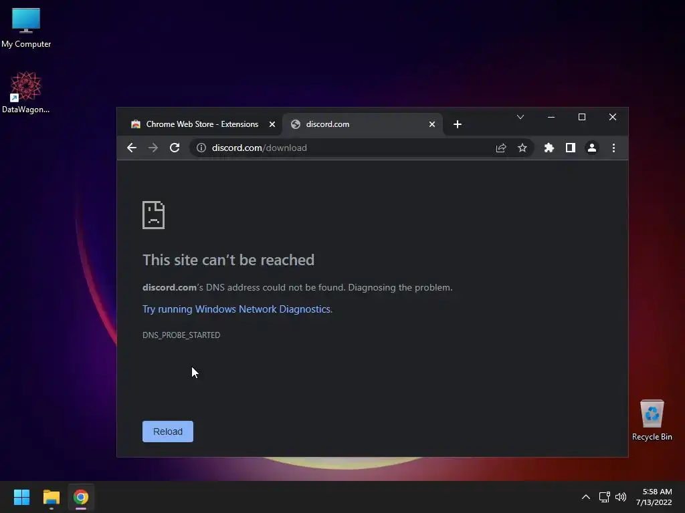Close the Chrome Web Store tab
This screenshot has height=513, width=685.
click(x=272, y=124)
